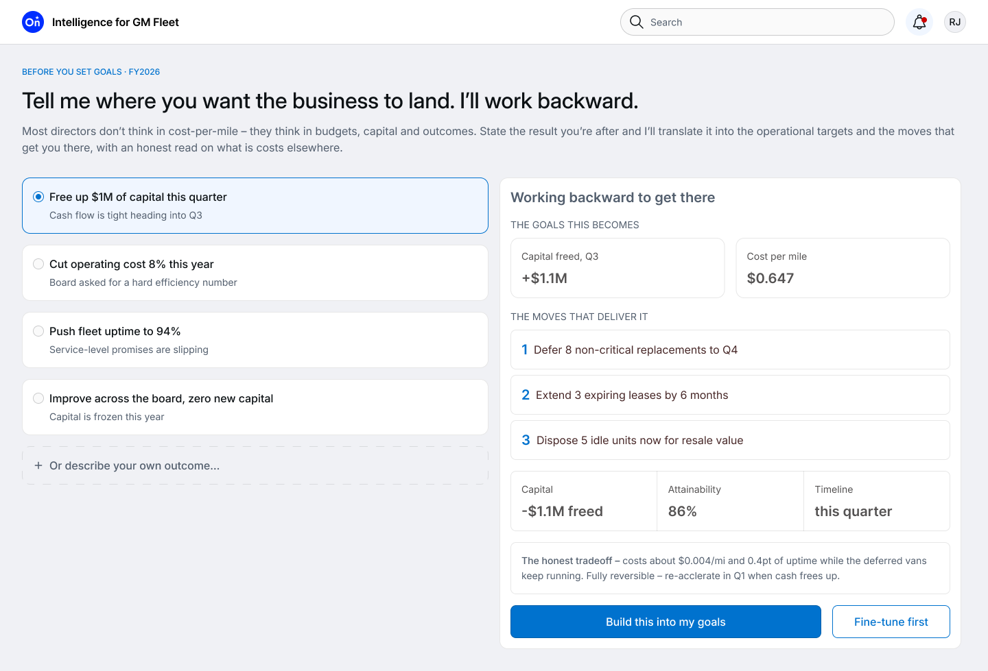Viewport: 988px width, 671px height.
Task: Click Service-level promises are slipping text
Action: tap(129, 350)
